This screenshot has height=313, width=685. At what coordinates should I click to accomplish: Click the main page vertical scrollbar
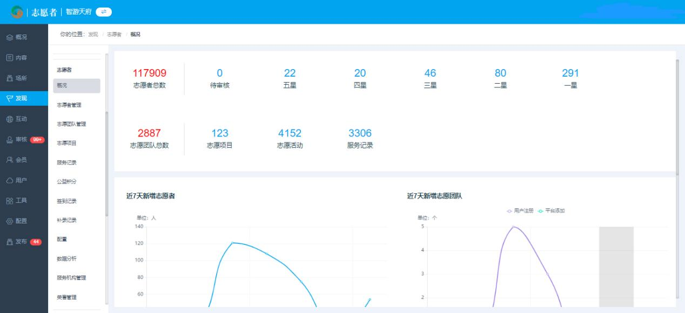pyautogui.click(x=677, y=117)
